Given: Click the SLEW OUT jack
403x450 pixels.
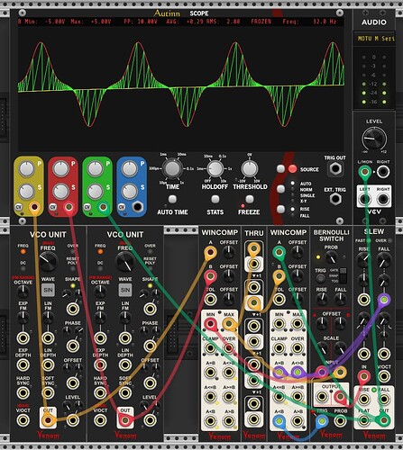Looking at the screenshot, I should point(384,420).
